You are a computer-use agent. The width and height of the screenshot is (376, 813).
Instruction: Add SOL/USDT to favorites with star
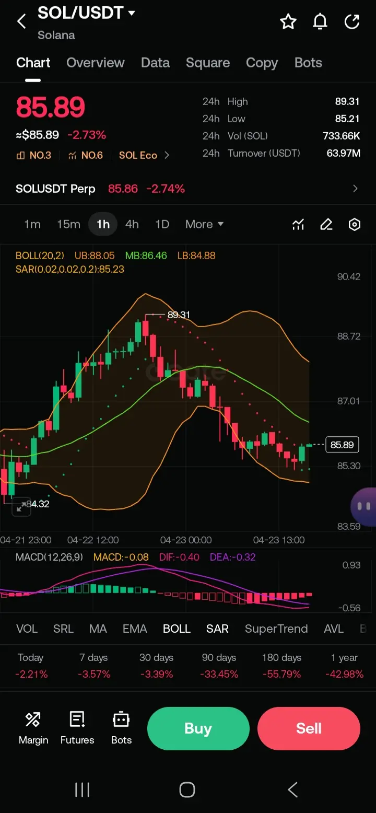[x=288, y=21]
